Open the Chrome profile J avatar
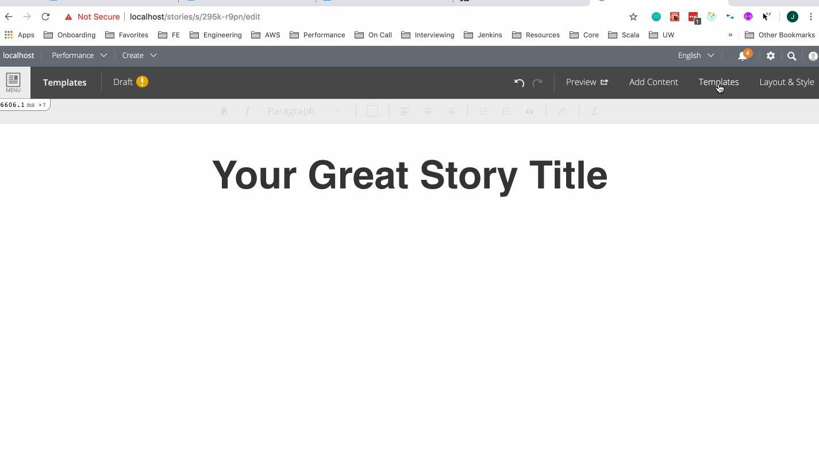Image resolution: width=819 pixels, height=470 pixels. pos(793,17)
